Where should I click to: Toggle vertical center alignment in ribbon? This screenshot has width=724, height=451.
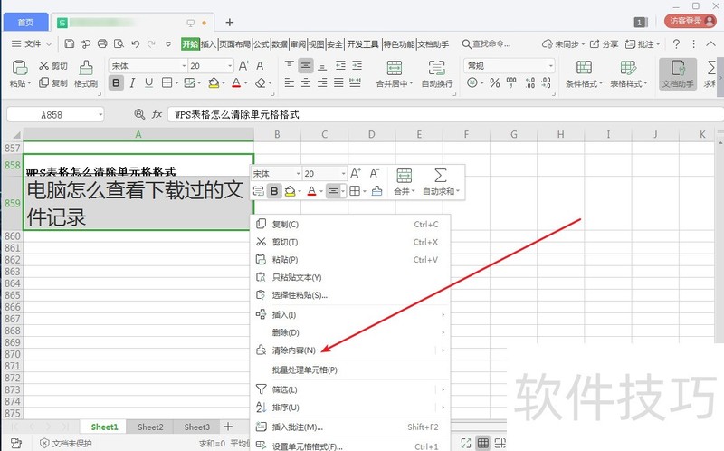point(306,66)
